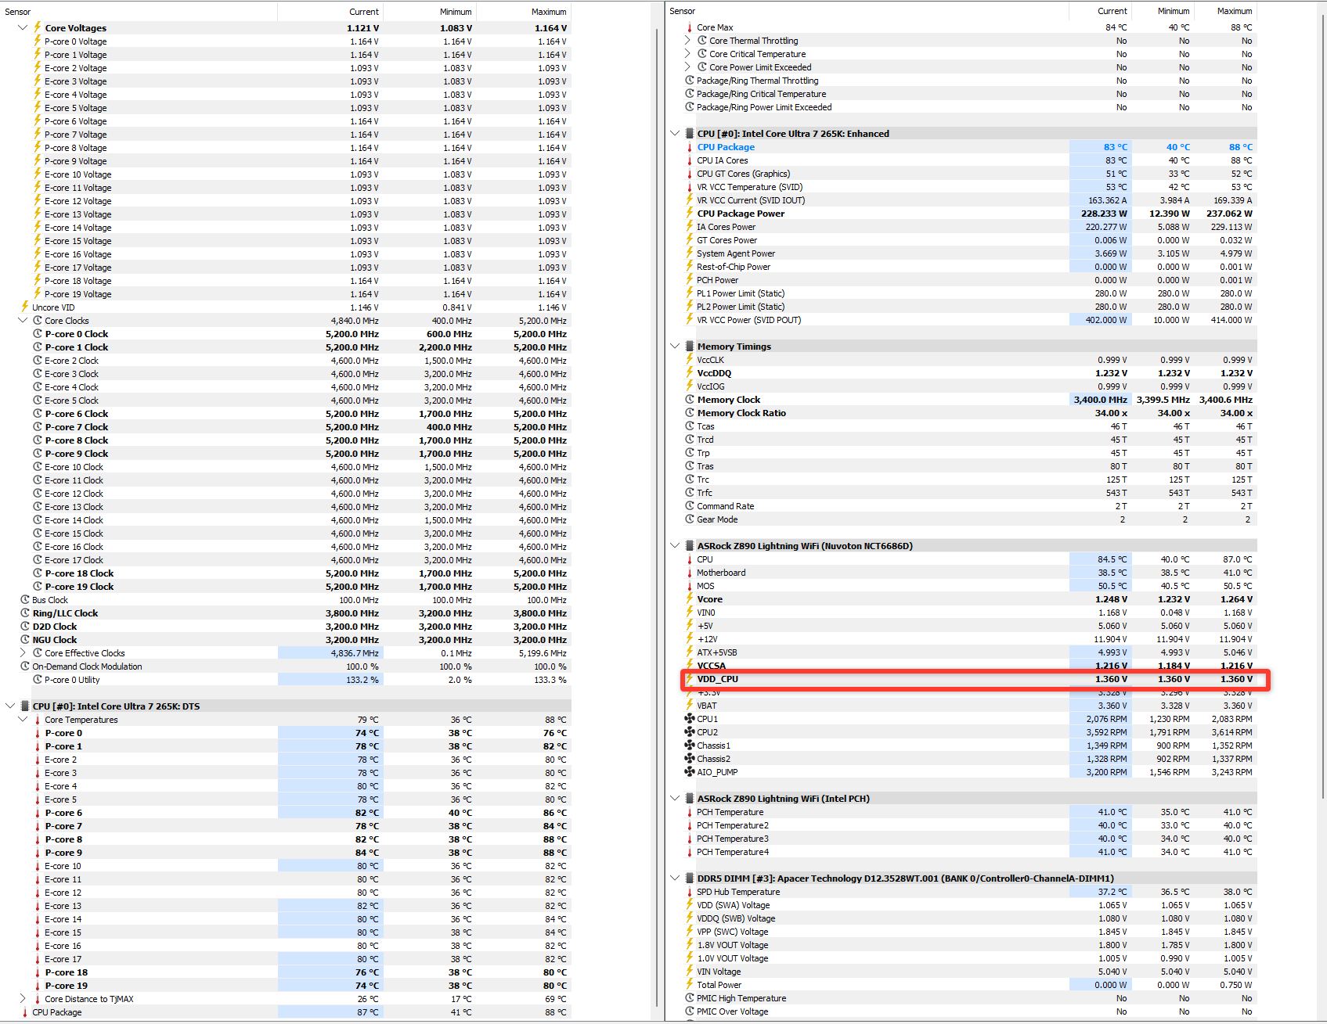The width and height of the screenshot is (1327, 1024).
Task: Click the chip icon of CPU [#0] DTS group
Action: [x=24, y=706]
